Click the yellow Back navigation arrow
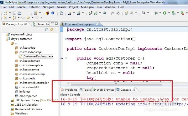 (x=28, y=18)
